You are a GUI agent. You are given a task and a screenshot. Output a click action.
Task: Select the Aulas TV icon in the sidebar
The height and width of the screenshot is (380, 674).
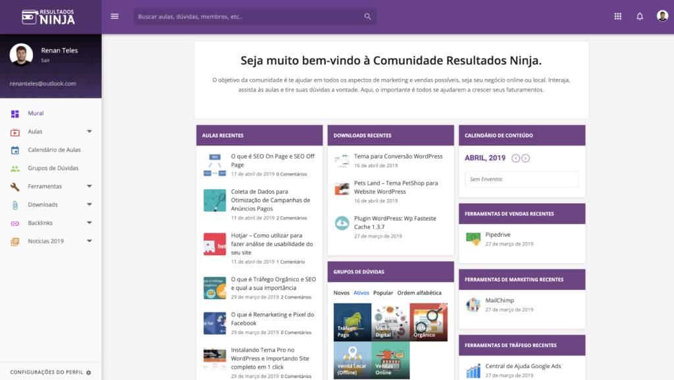[x=13, y=131]
